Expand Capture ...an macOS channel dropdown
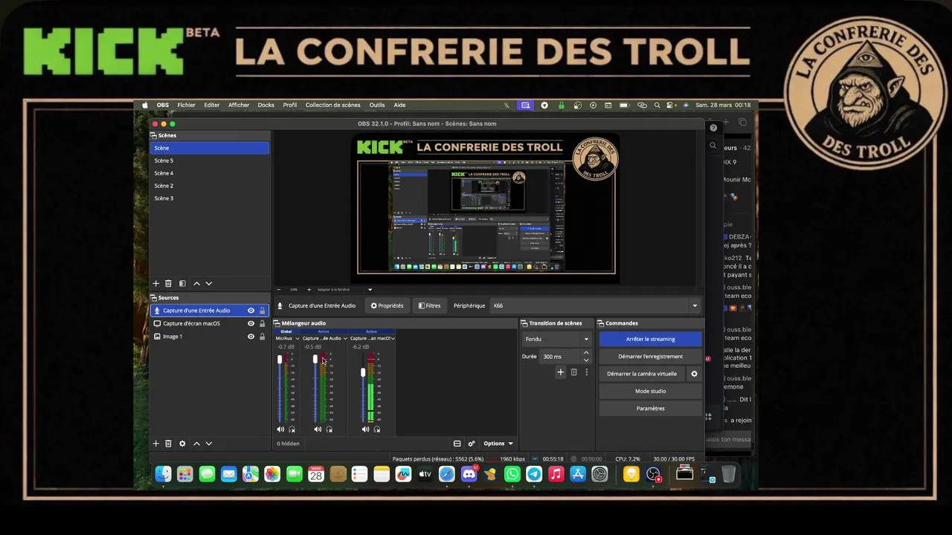Image resolution: width=952 pixels, height=535 pixels. tap(393, 338)
